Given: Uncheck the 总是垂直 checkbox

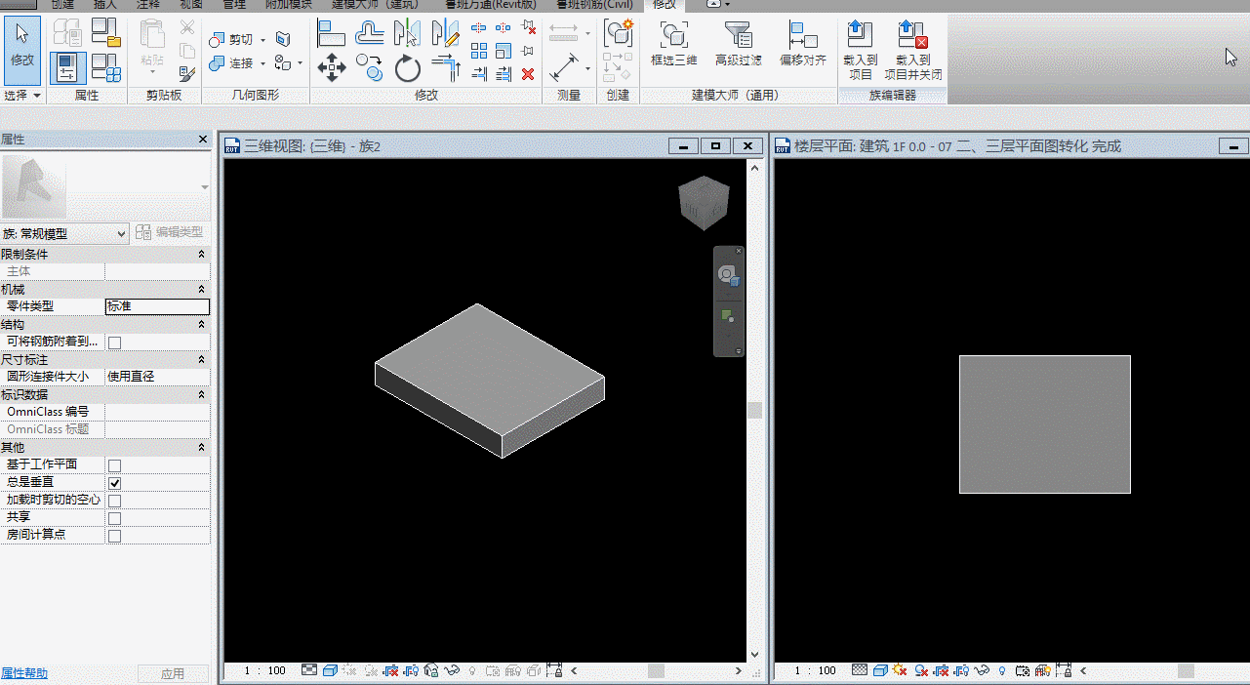Looking at the screenshot, I should tap(114, 483).
